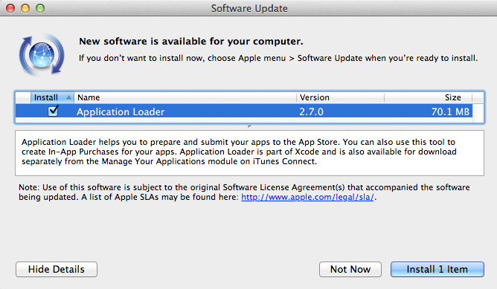Sort the list by the Name column header

[x=185, y=97]
